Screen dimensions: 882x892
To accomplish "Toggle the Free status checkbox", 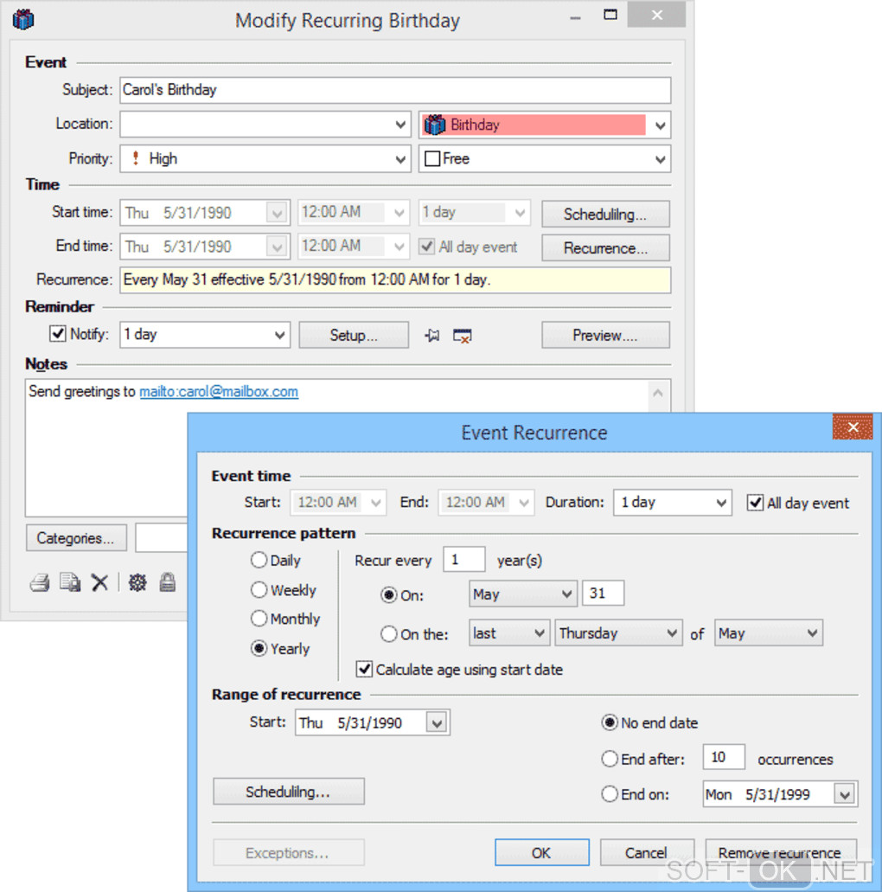I will tap(432, 158).
